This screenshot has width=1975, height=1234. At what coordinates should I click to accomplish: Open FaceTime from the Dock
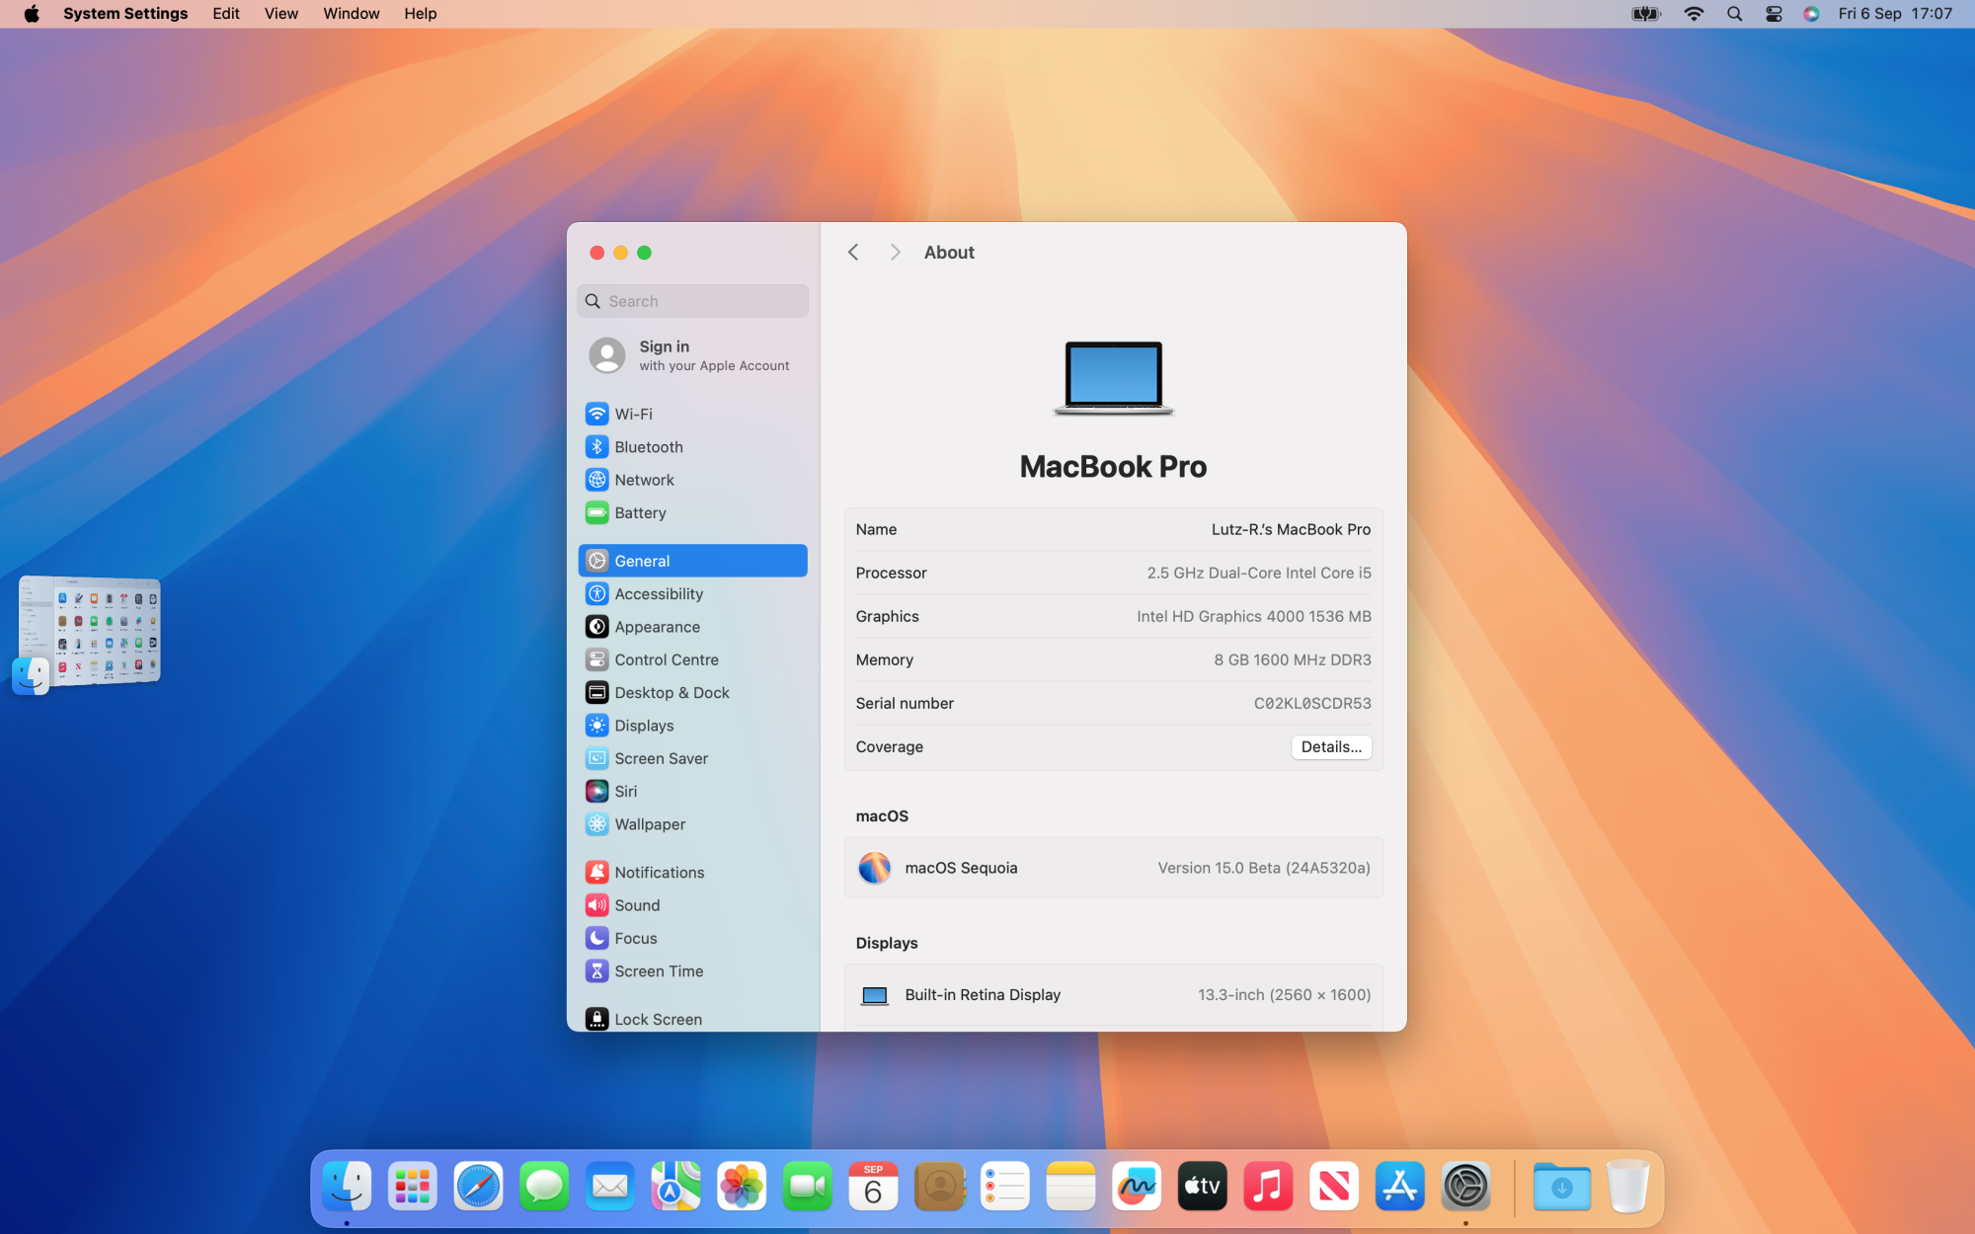coord(808,1186)
